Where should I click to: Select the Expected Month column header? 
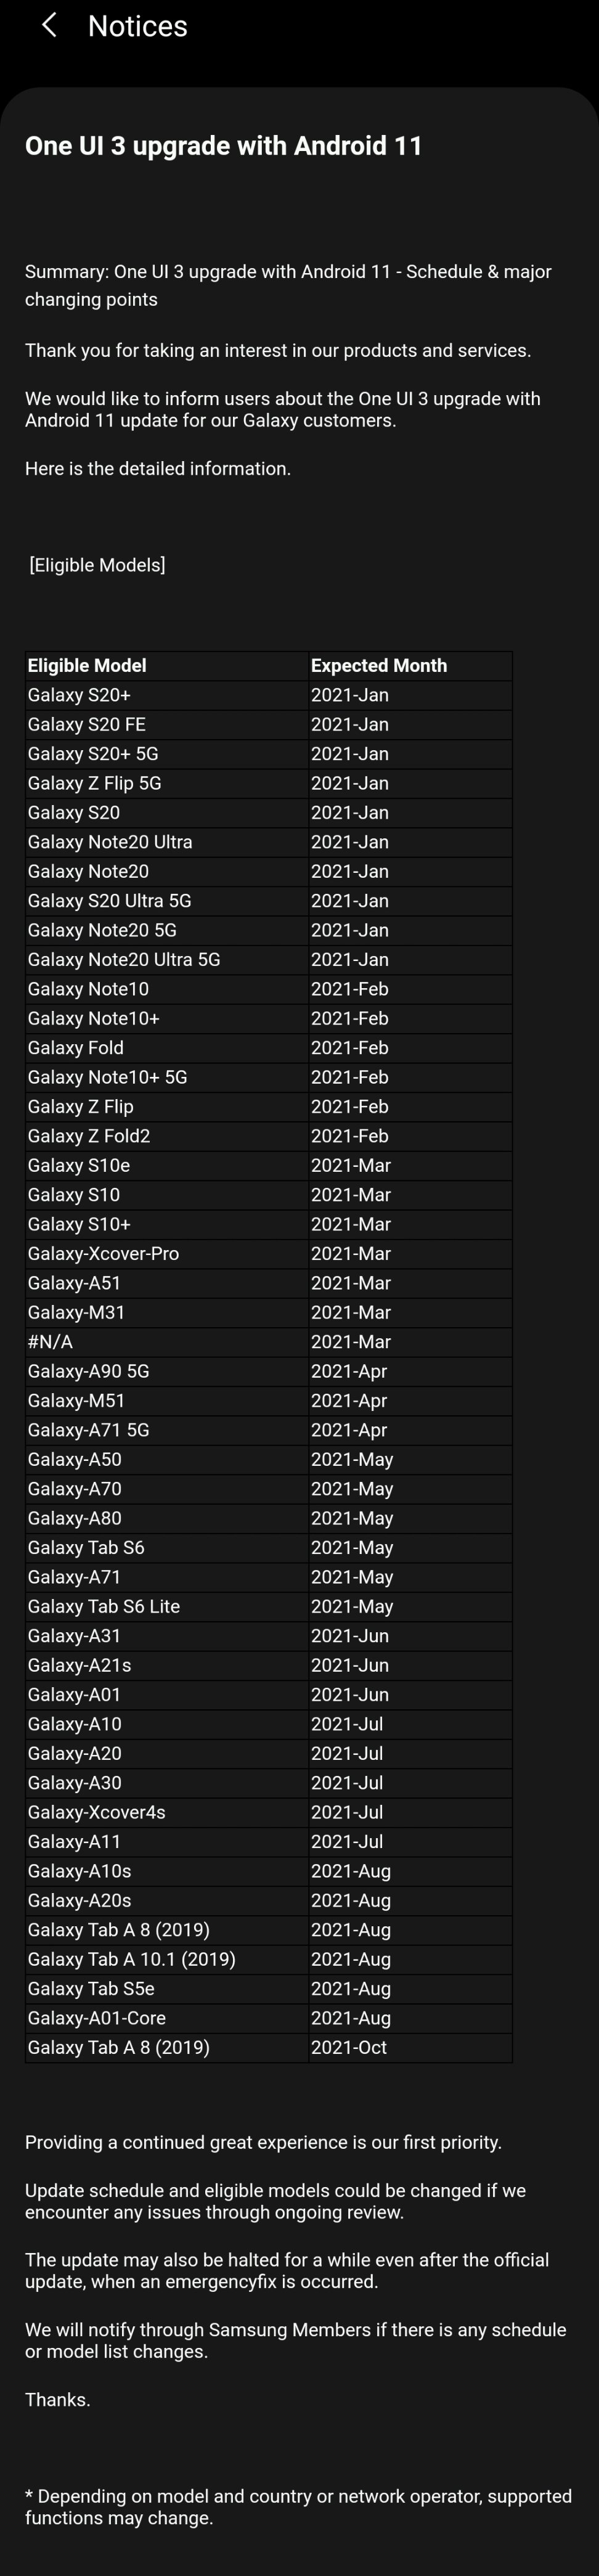pos(378,666)
